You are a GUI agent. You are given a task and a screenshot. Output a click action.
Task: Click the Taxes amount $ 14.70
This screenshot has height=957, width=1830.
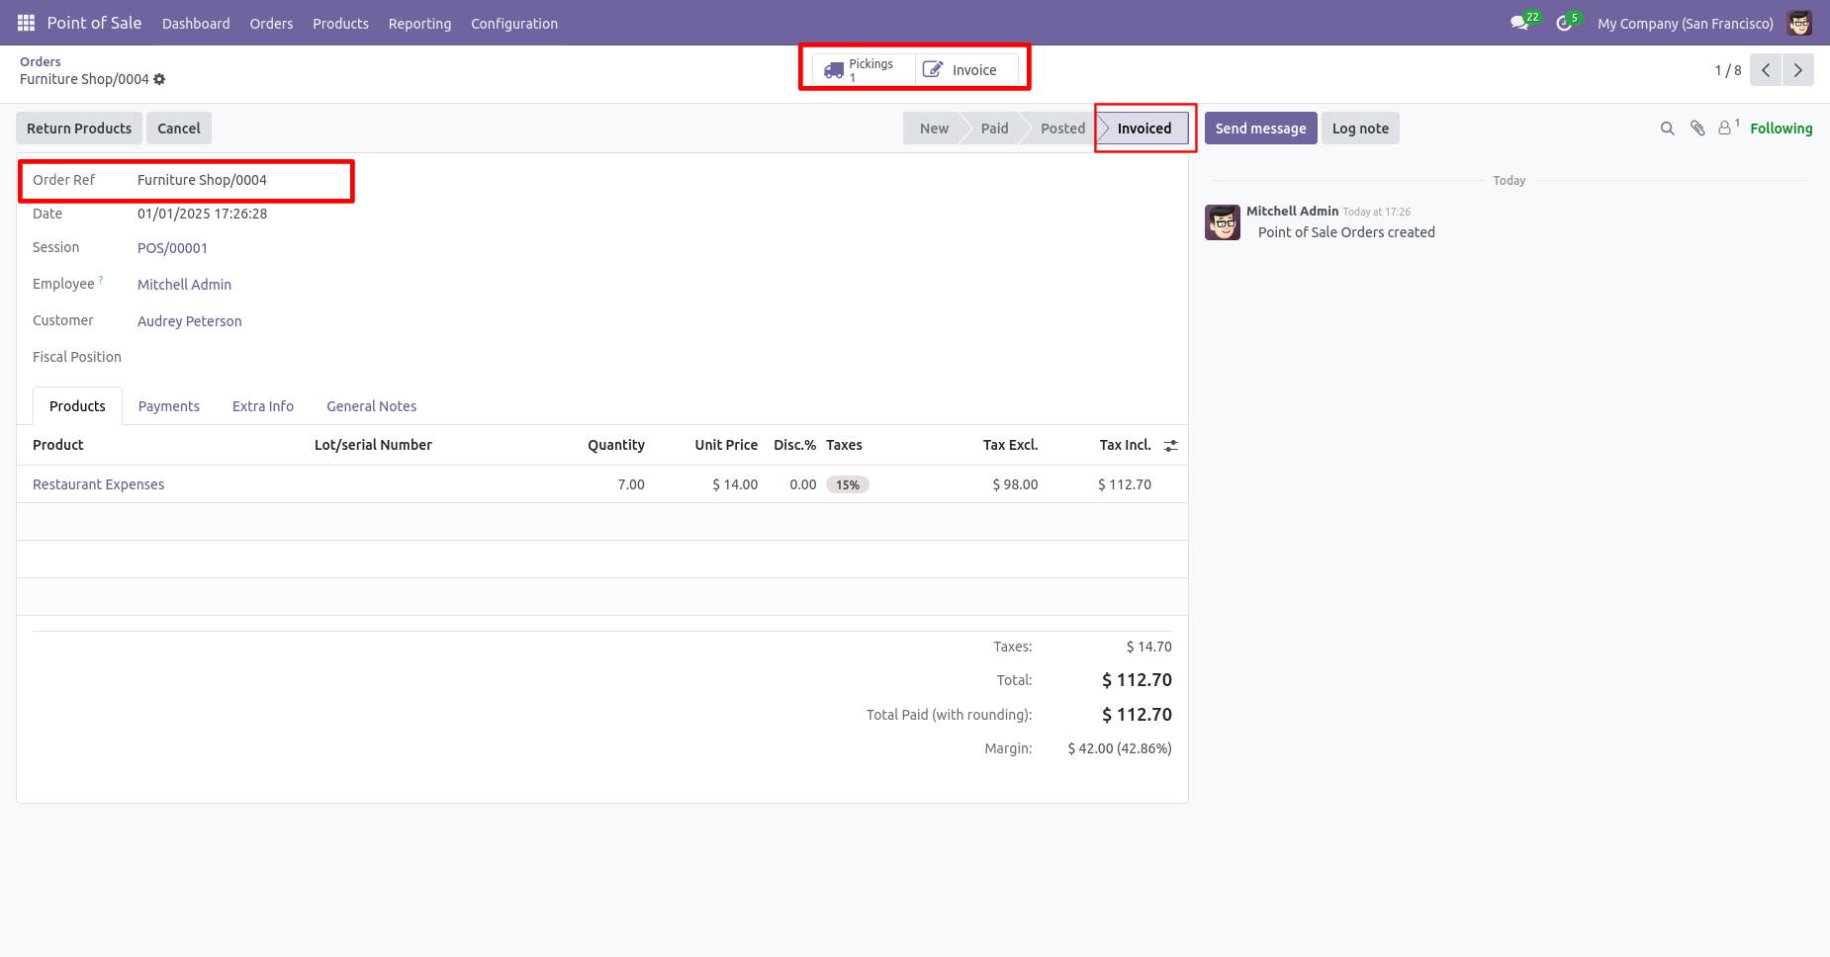[x=1148, y=647]
